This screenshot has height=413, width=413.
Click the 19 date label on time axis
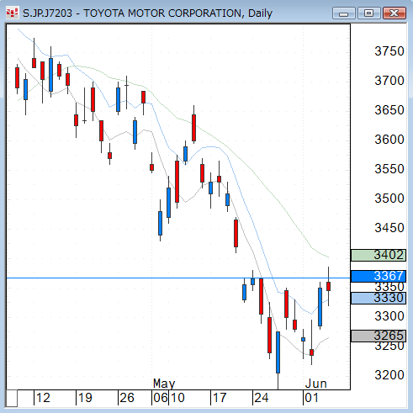(85, 398)
